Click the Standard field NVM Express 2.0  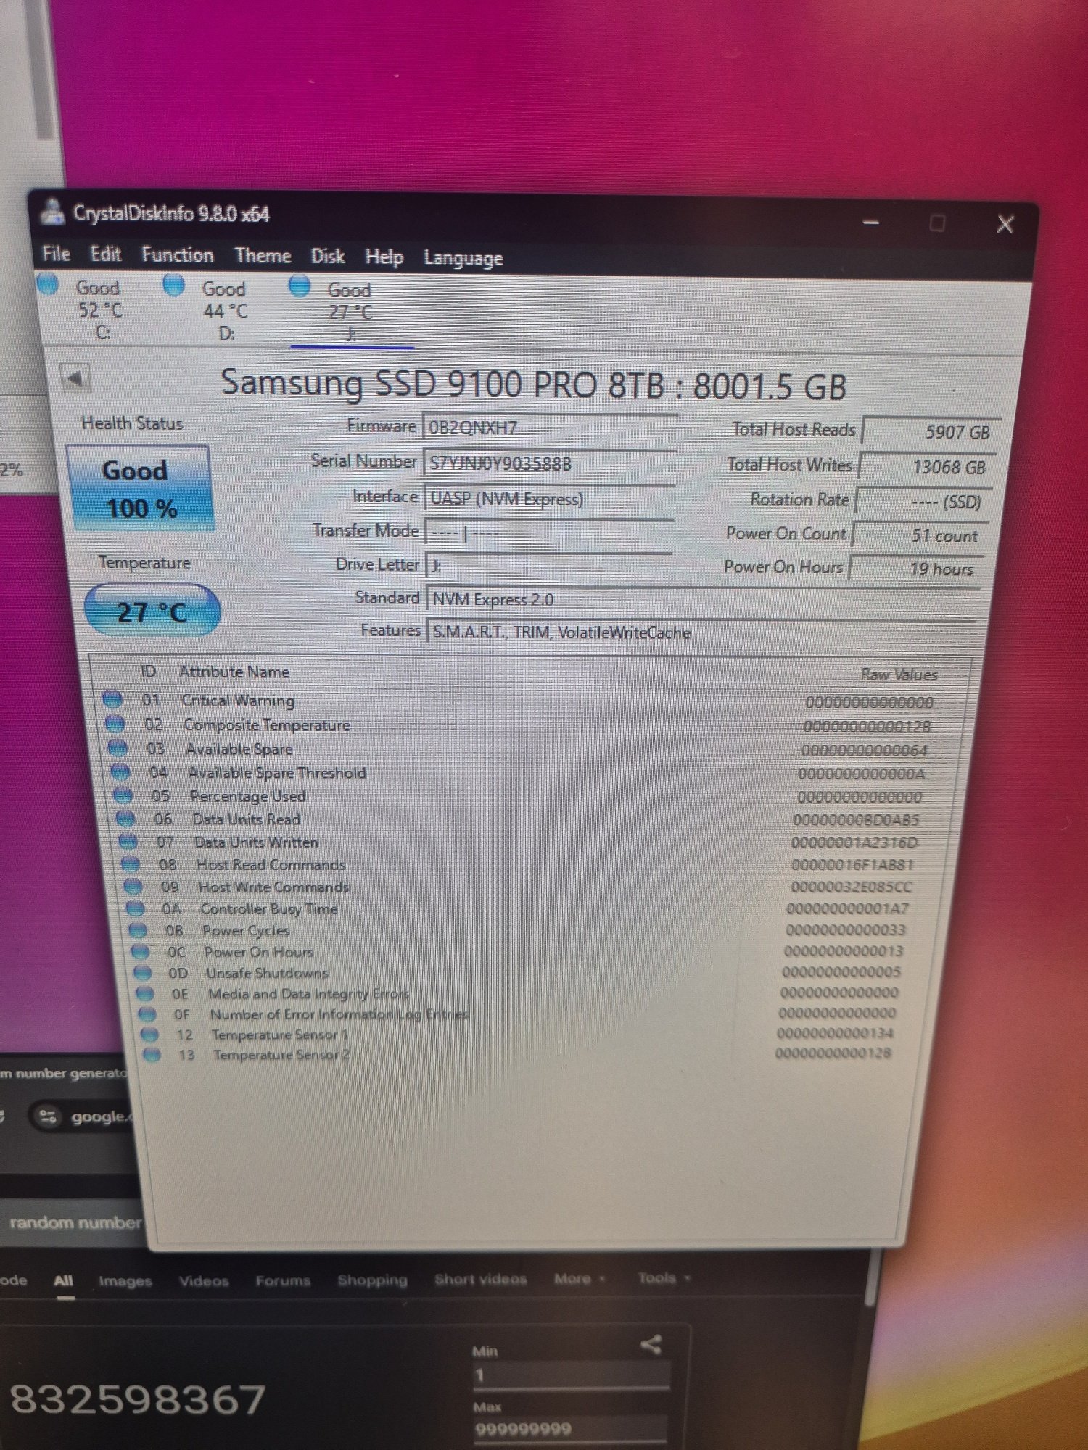(704, 599)
